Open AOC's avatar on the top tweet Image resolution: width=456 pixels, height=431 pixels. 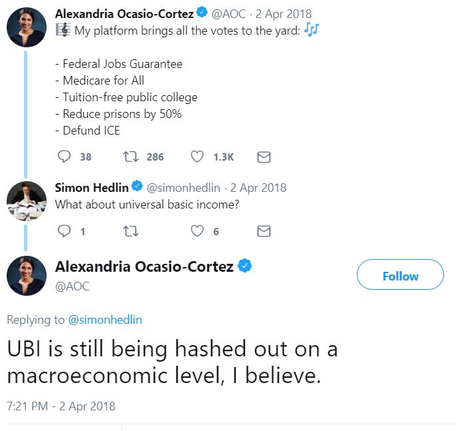[x=27, y=27]
